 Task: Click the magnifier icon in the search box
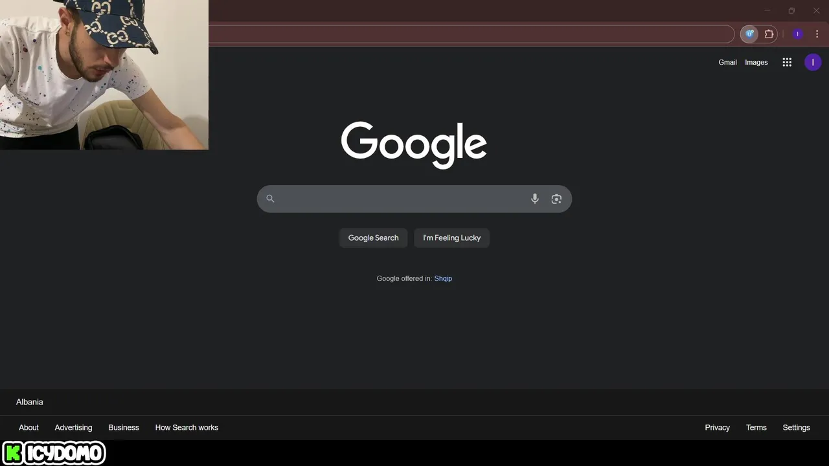coord(270,199)
